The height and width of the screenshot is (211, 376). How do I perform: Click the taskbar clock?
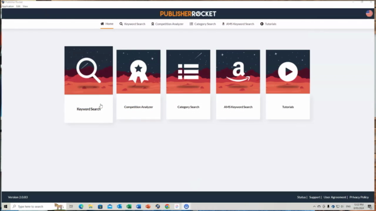[359, 206]
